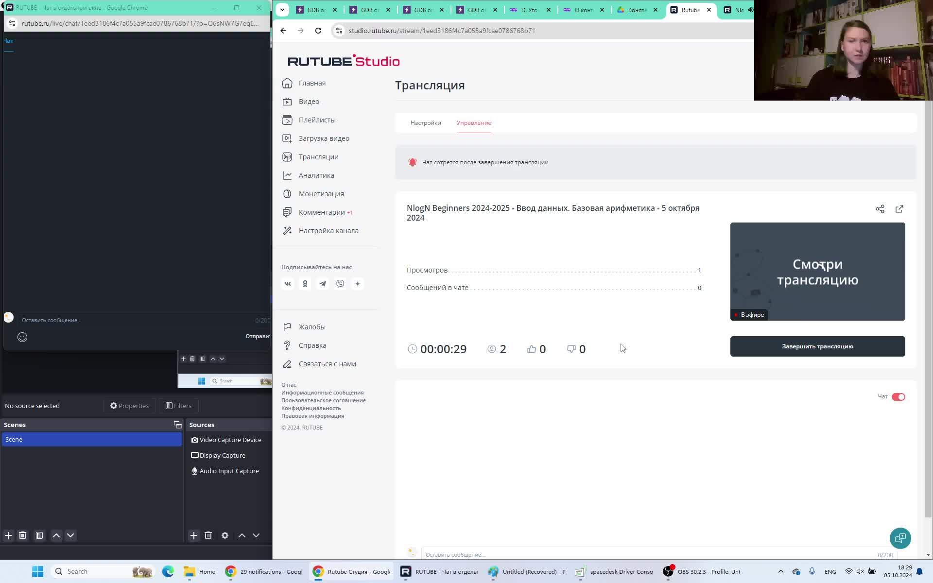Click Завершить трансляцию button
This screenshot has width=933, height=583.
817,346
